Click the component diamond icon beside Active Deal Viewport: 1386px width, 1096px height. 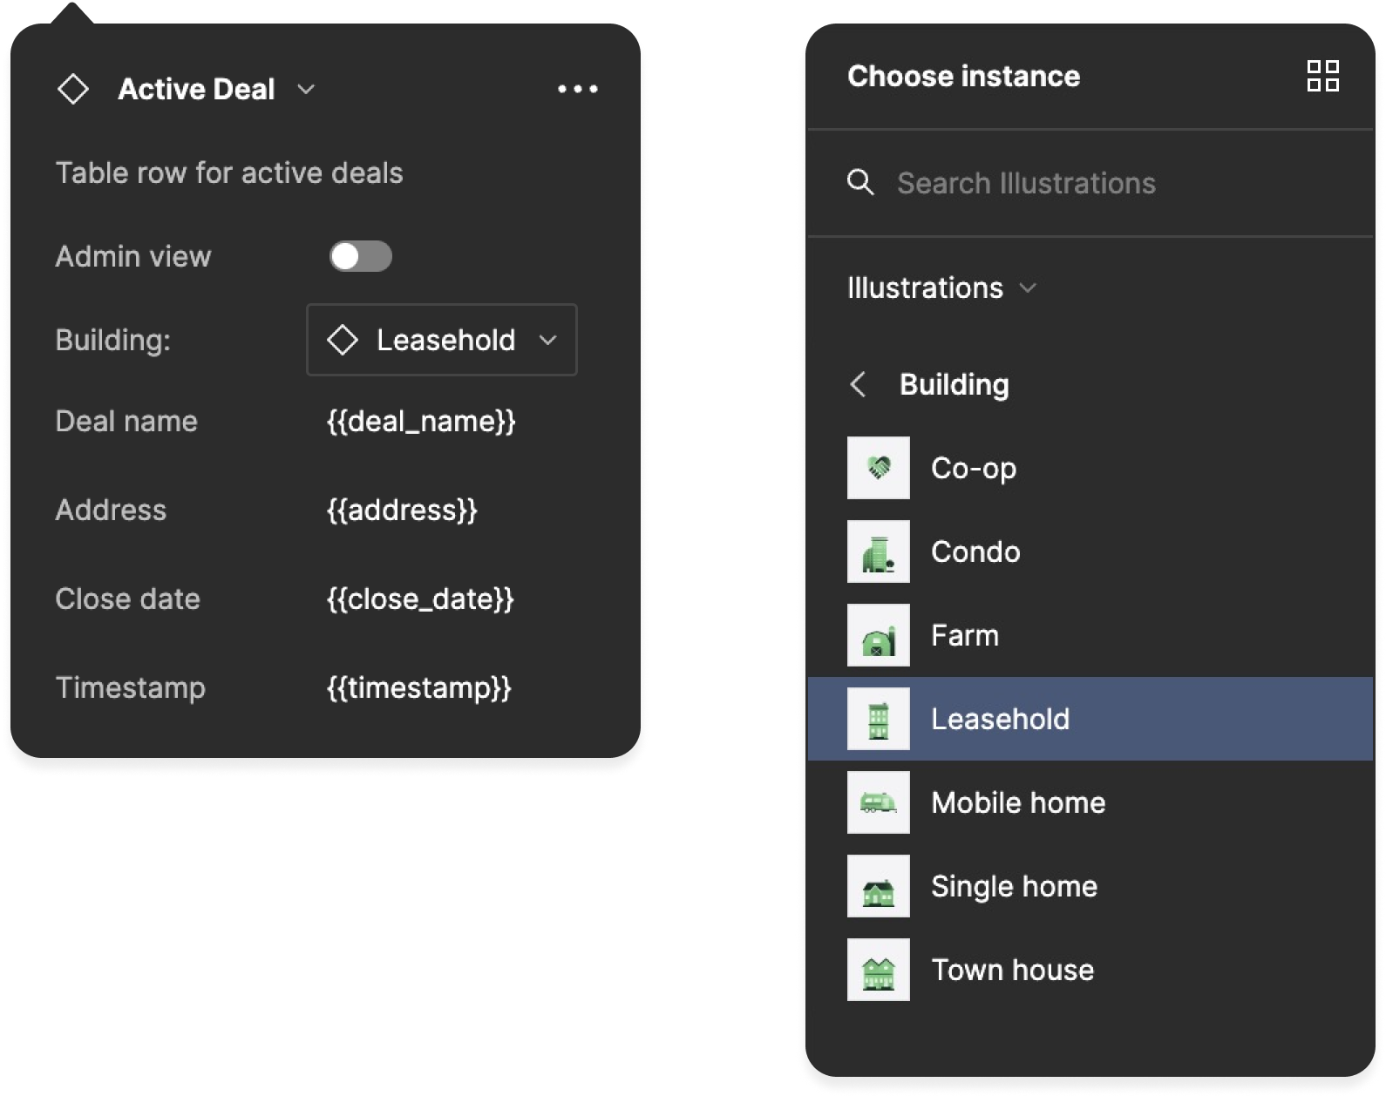click(73, 89)
